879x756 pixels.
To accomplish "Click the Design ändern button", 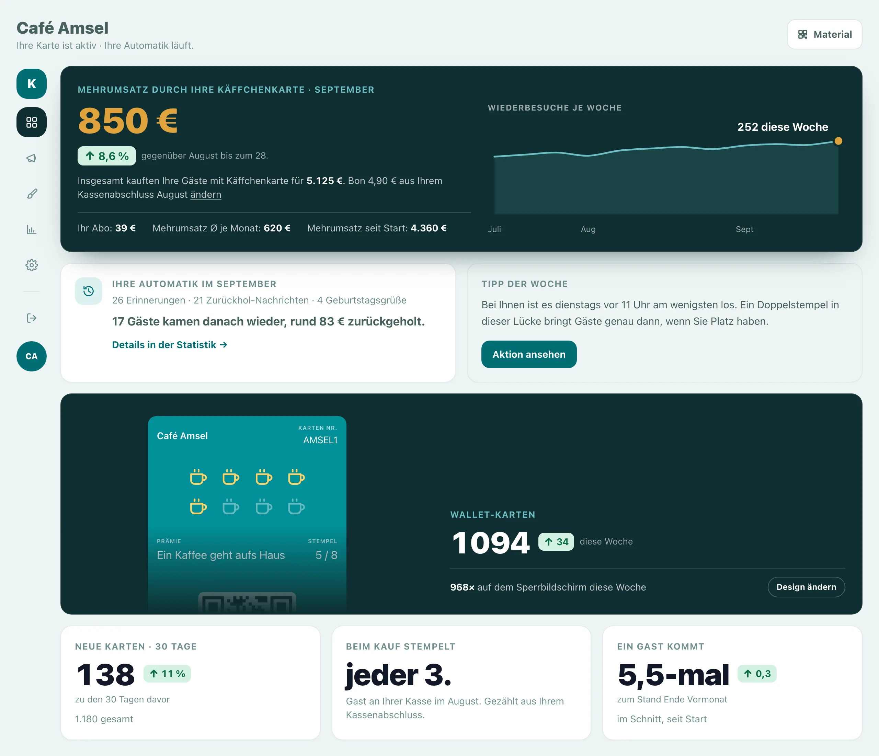I will (x=806, y=587).
